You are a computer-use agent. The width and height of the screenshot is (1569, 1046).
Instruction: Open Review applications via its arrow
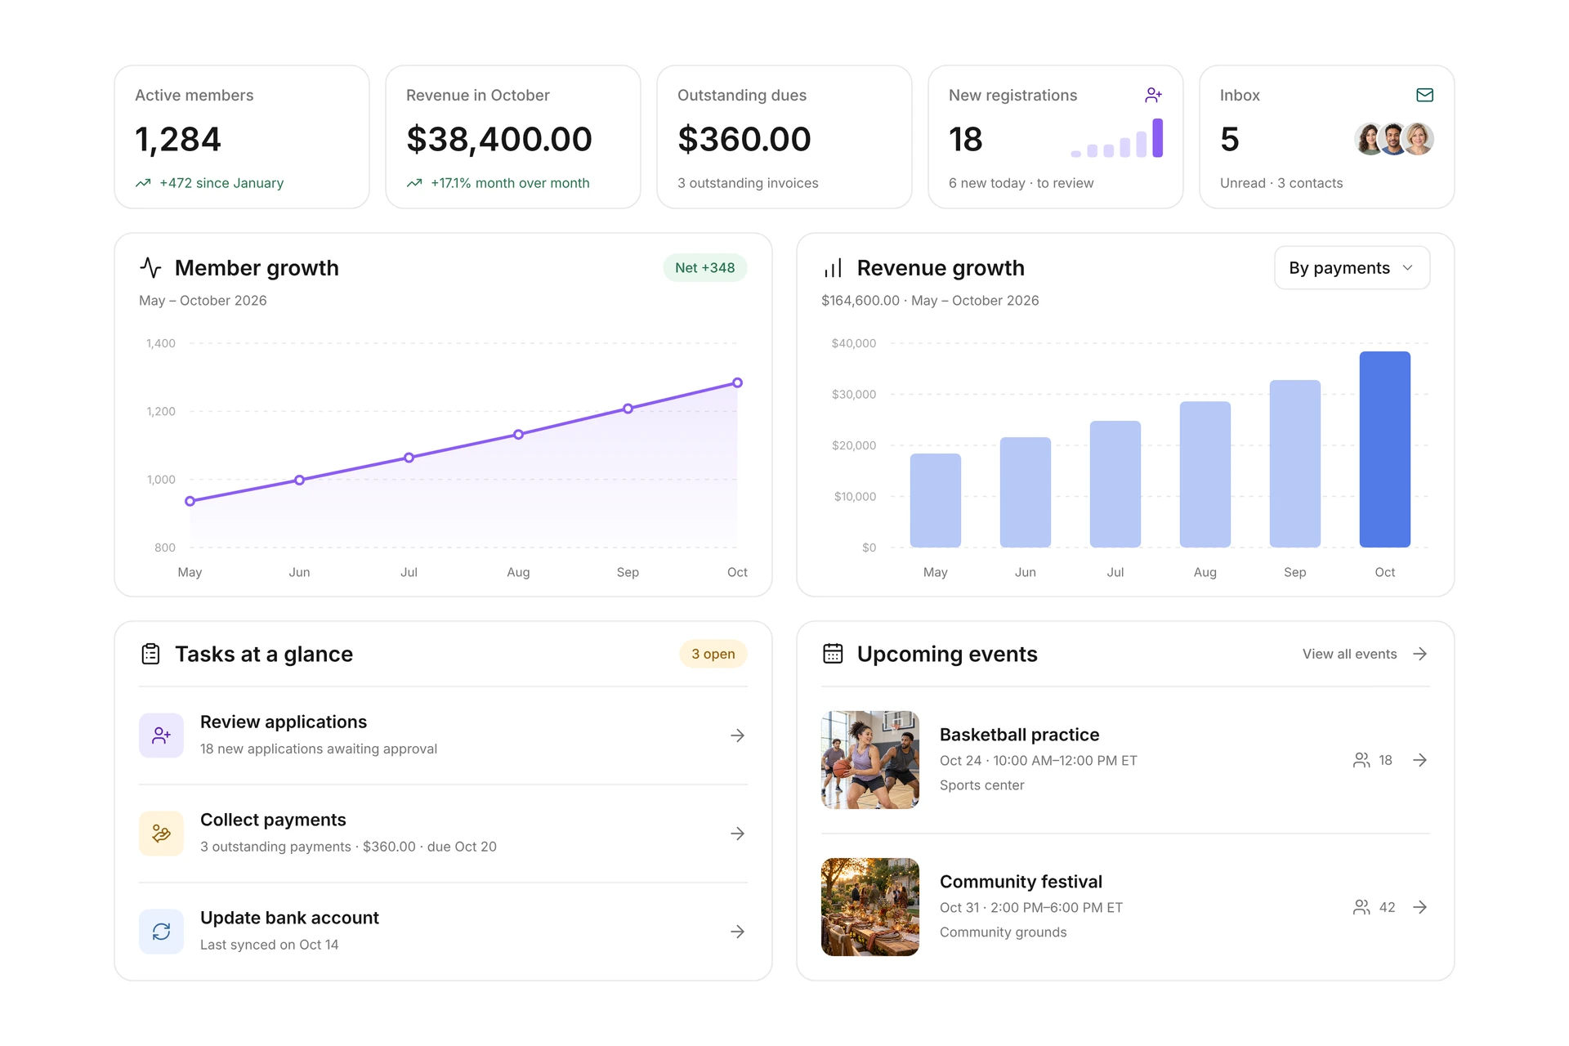pos(737,735)
